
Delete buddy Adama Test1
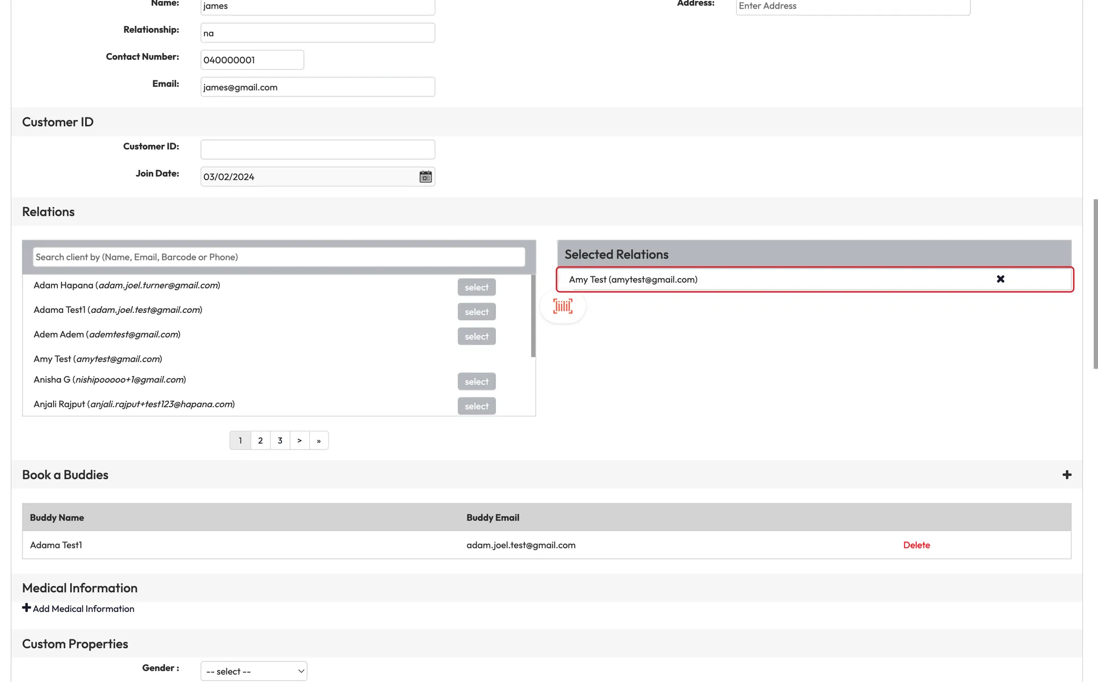pyautogui.click(x=916, y=545)
